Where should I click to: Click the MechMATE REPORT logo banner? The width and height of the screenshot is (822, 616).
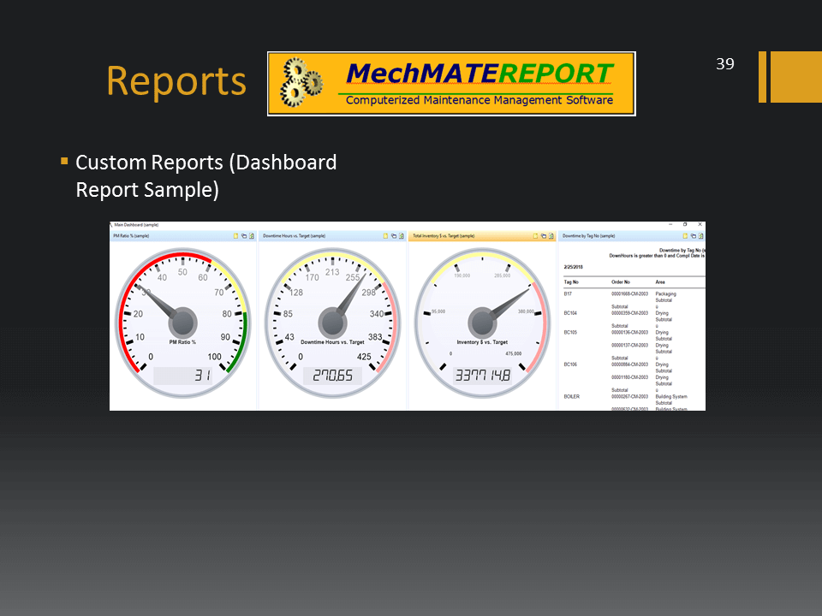(451, 84)
